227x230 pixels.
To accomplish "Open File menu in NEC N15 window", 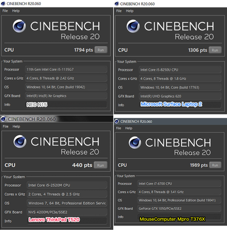I will coord(5,11).
